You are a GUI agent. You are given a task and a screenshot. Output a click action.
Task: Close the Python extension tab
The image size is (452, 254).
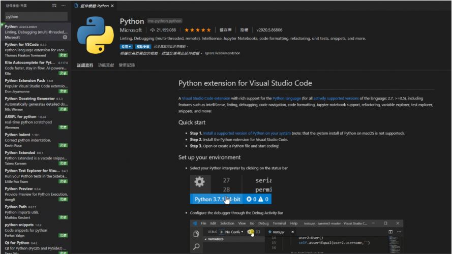113,6
